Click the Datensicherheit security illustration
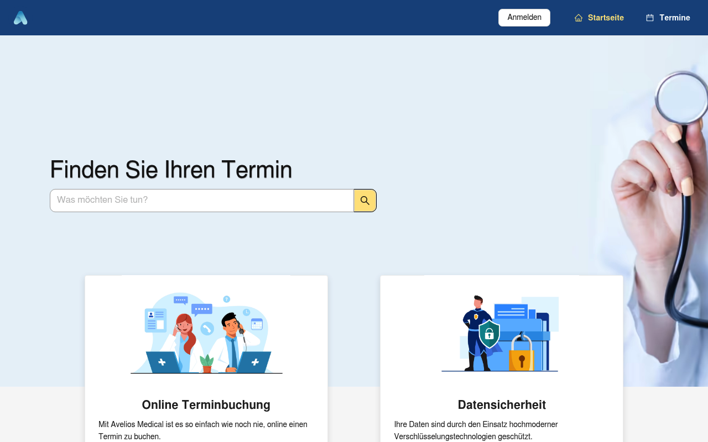Viewport: 708px width, 442px height. tap(500, 333)
